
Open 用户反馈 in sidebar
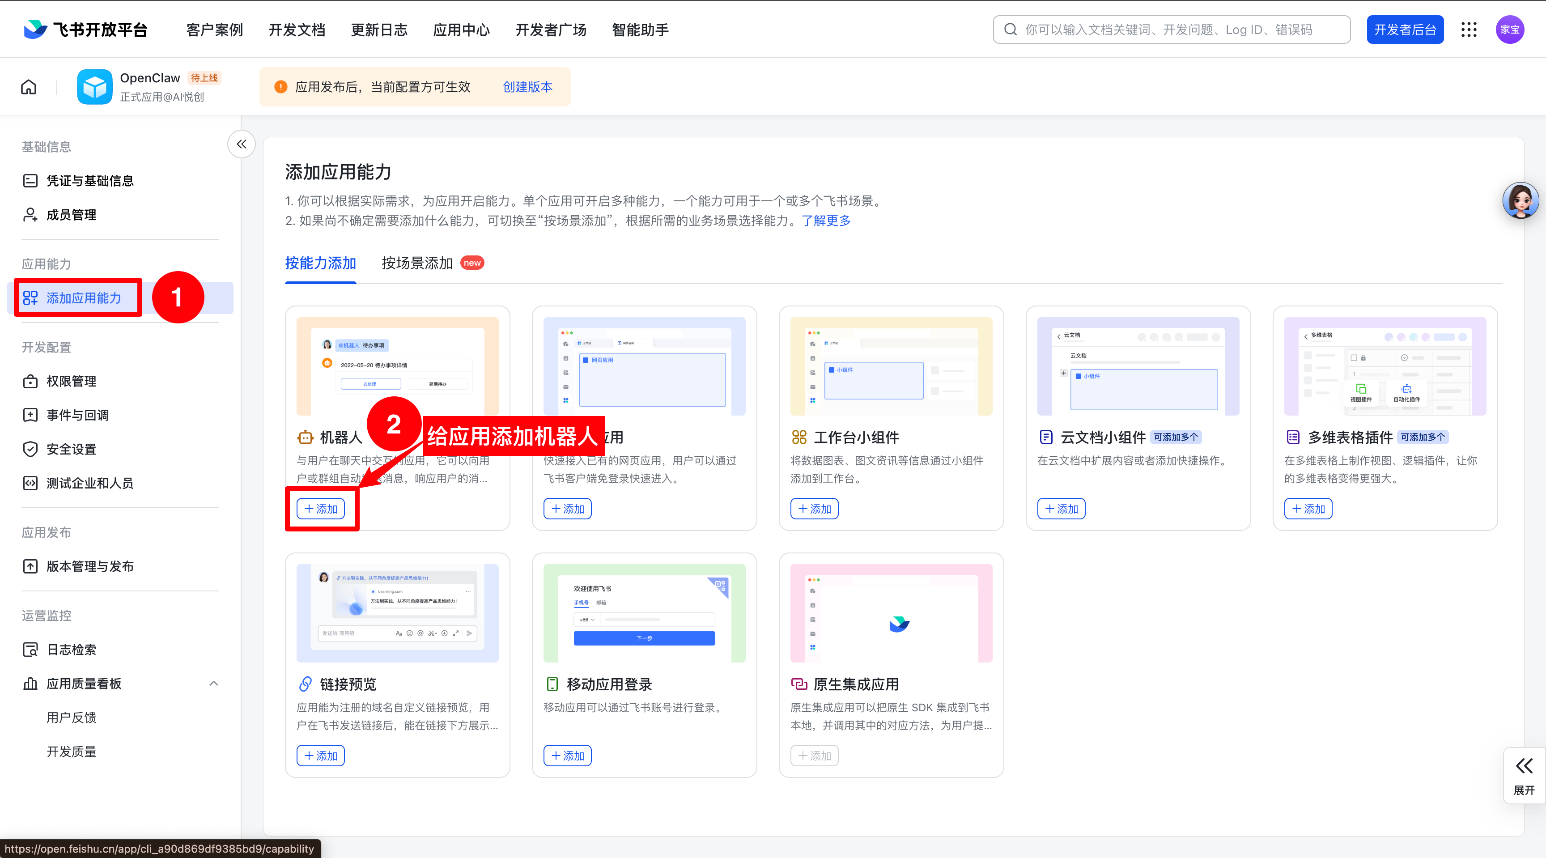click(x=72, y=718)
